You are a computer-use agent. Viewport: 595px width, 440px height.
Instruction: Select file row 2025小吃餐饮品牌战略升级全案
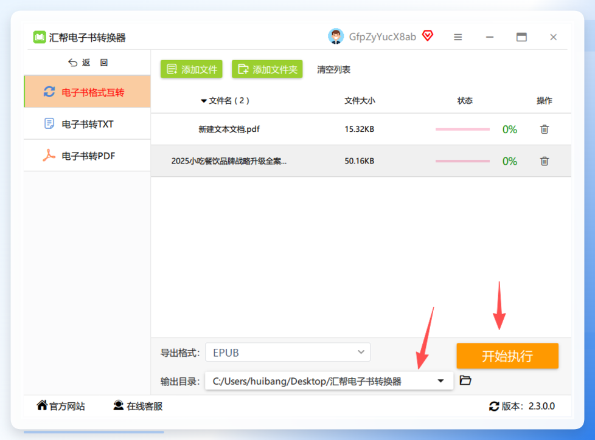pyautogui.click(x=361, y=161)
